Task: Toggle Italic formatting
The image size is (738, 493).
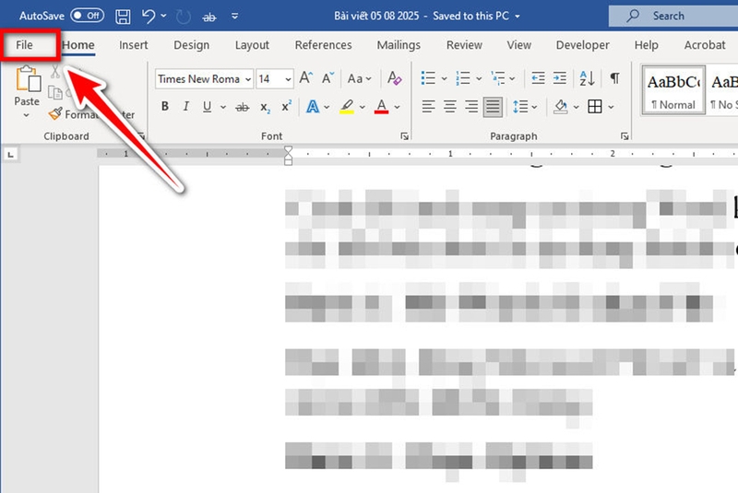Action: pos(185,107)
